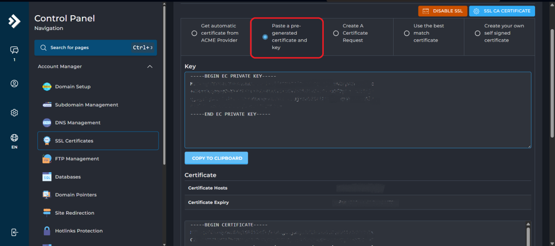Go to FTP Management
The width and height of the screenshot is (555, 246).
point(77,159)
